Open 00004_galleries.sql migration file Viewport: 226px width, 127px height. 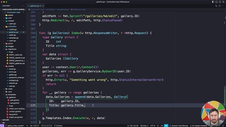click(17, 64)
